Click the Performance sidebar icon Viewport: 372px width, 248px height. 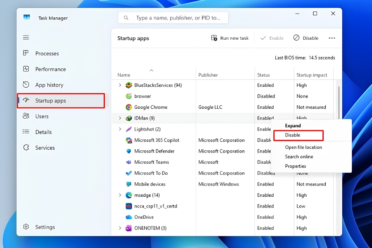click(26, 69)
